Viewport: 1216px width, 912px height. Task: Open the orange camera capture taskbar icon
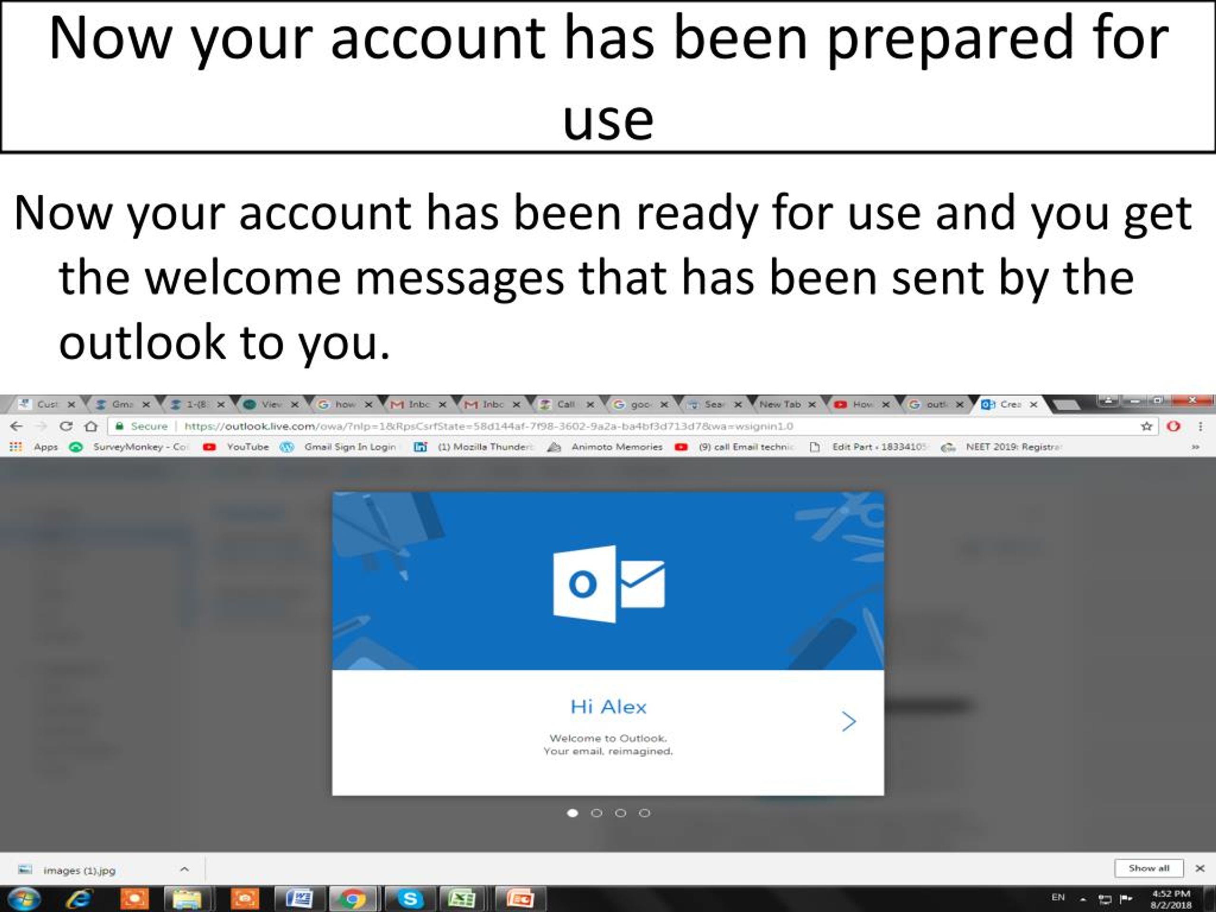coord(245,899)
